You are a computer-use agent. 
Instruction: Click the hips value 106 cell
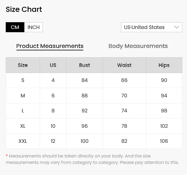tap(164, 141)
